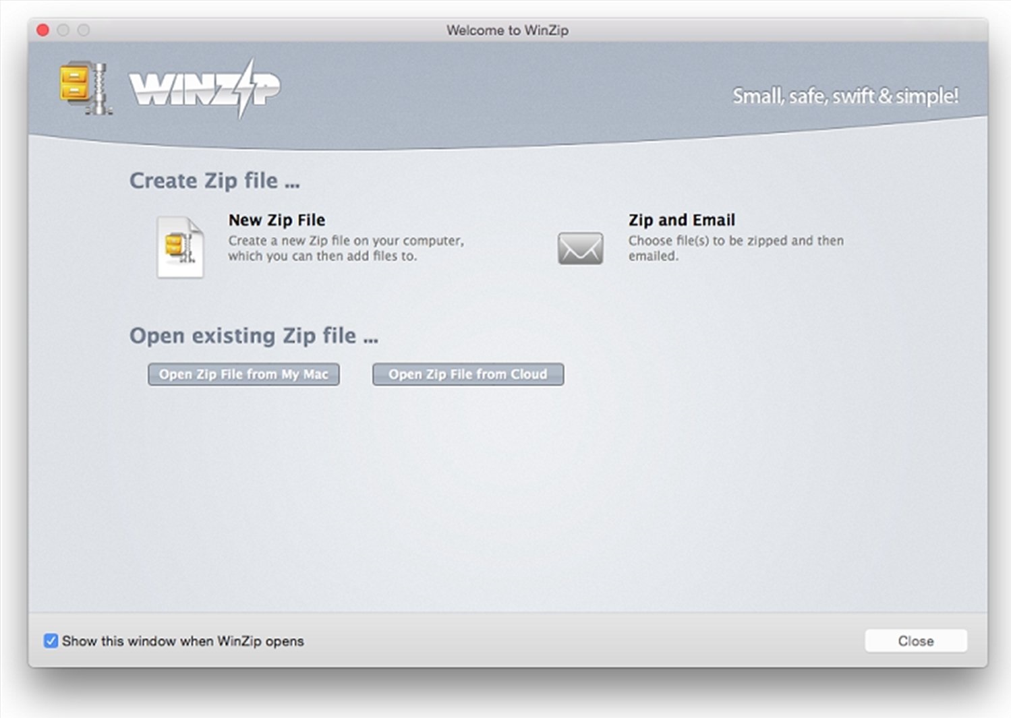Viewport: 1011px width, 718px height.
Task: Select the New Zip File heading link
Action: click(277, 220)
